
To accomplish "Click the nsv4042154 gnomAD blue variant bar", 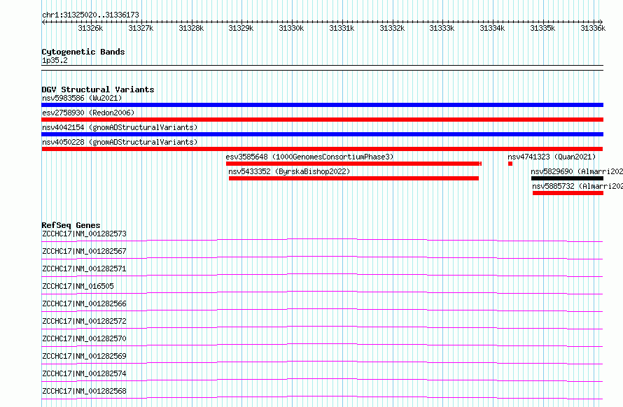I will [322, 134].
